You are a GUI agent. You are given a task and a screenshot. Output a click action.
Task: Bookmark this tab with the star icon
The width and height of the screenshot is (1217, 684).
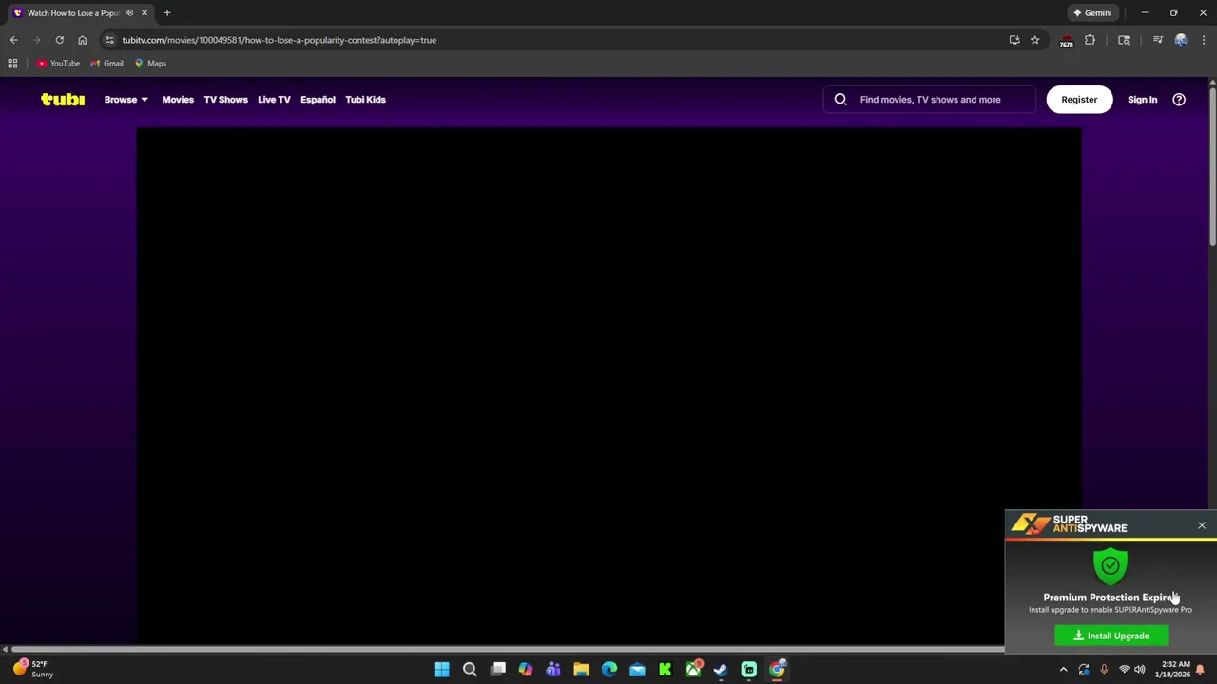1034,40
